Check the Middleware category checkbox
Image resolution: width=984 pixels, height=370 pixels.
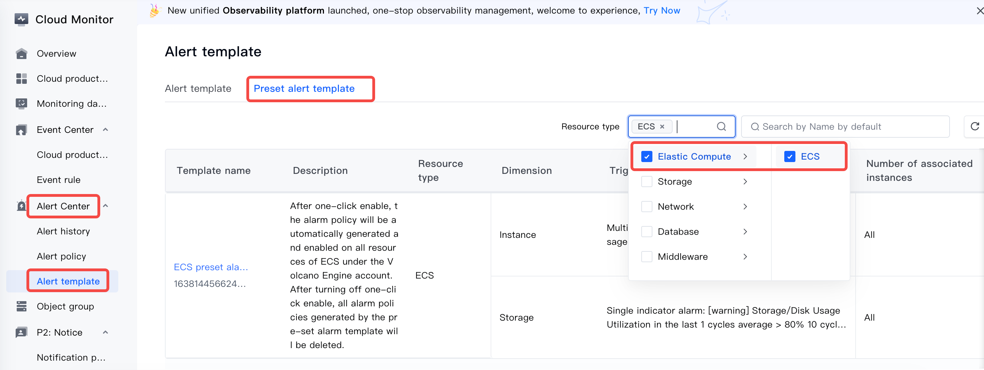click(646, 257)
